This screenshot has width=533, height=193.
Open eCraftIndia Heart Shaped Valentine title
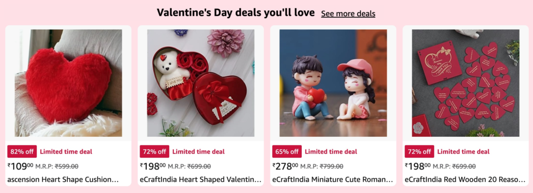click(x=200, y=179)
